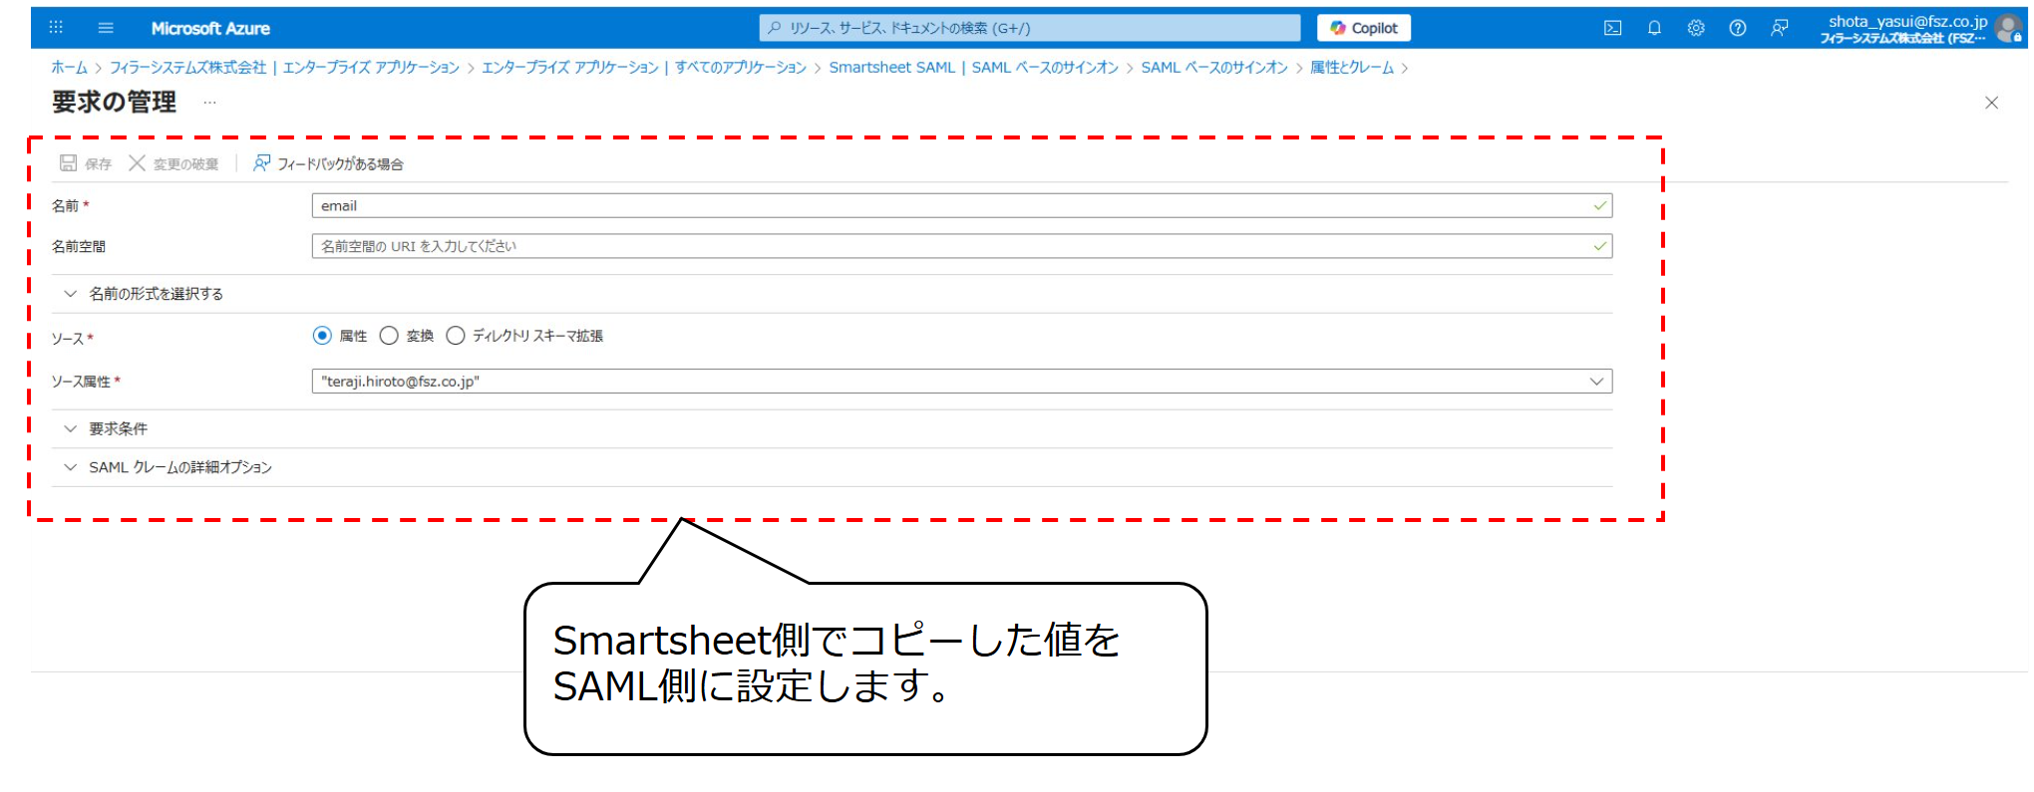
Task: Click the 名前空間 label
Action: coord(78,246)
